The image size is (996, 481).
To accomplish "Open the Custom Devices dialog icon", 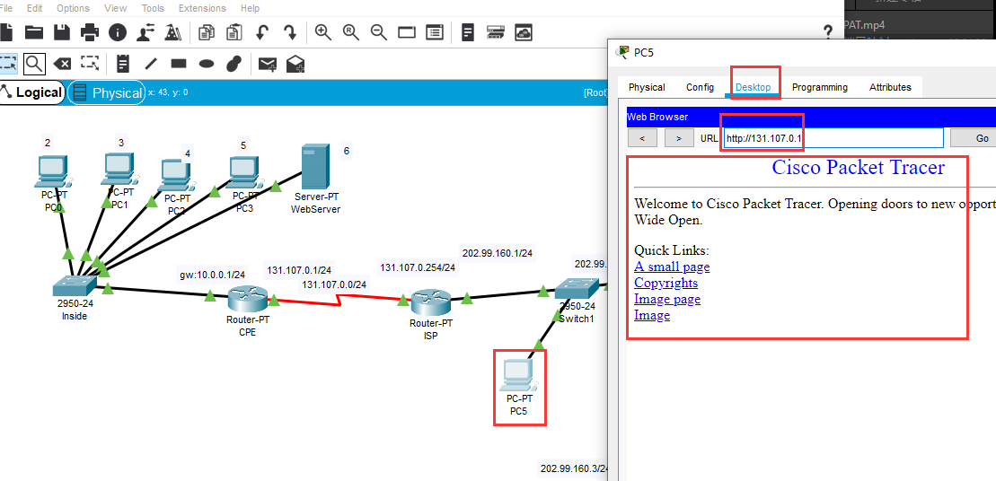I will [x=496, y=32].
